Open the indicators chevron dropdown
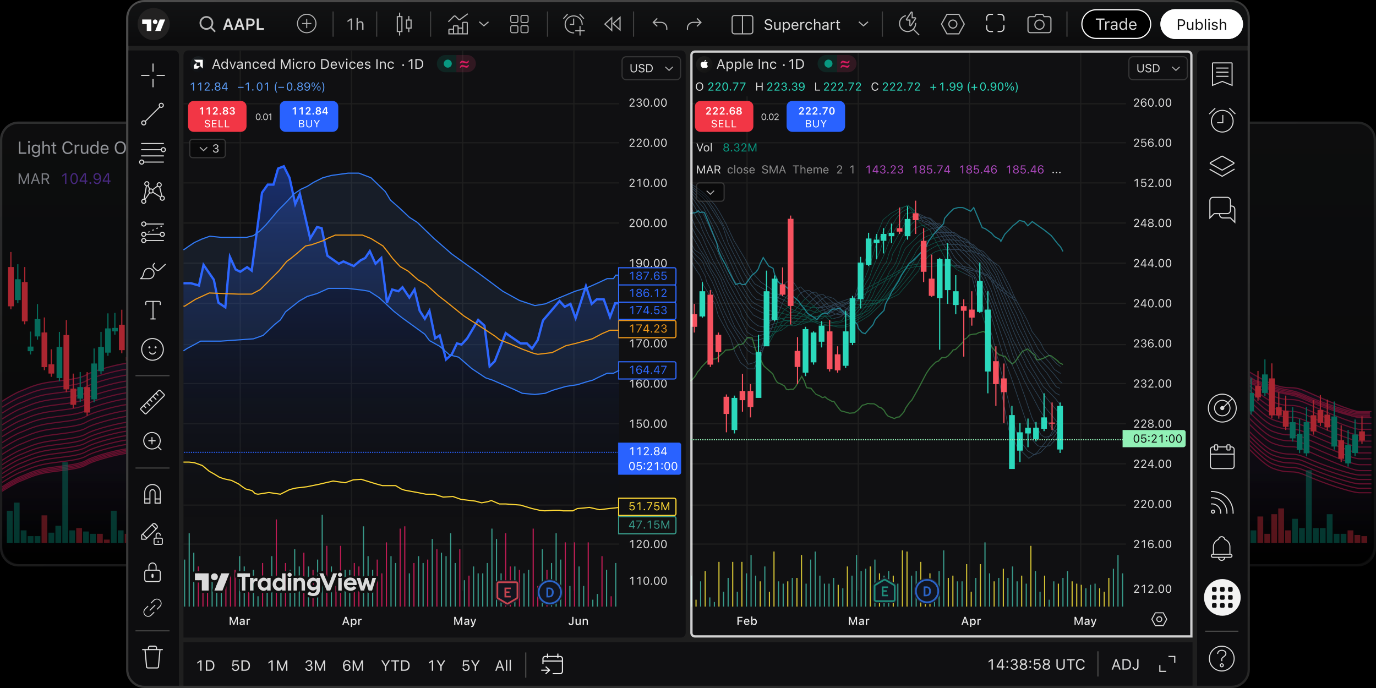This screenshot has width=1376, height=688. click(x=484, y=24)
